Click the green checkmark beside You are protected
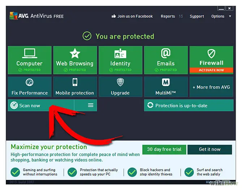The height and width of the screenshot is (190, 242). coord(87,36)
